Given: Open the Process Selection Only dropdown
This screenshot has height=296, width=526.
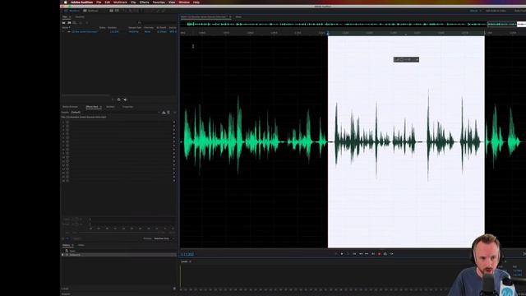Looking at the screenshot, I should click(164, 238).
